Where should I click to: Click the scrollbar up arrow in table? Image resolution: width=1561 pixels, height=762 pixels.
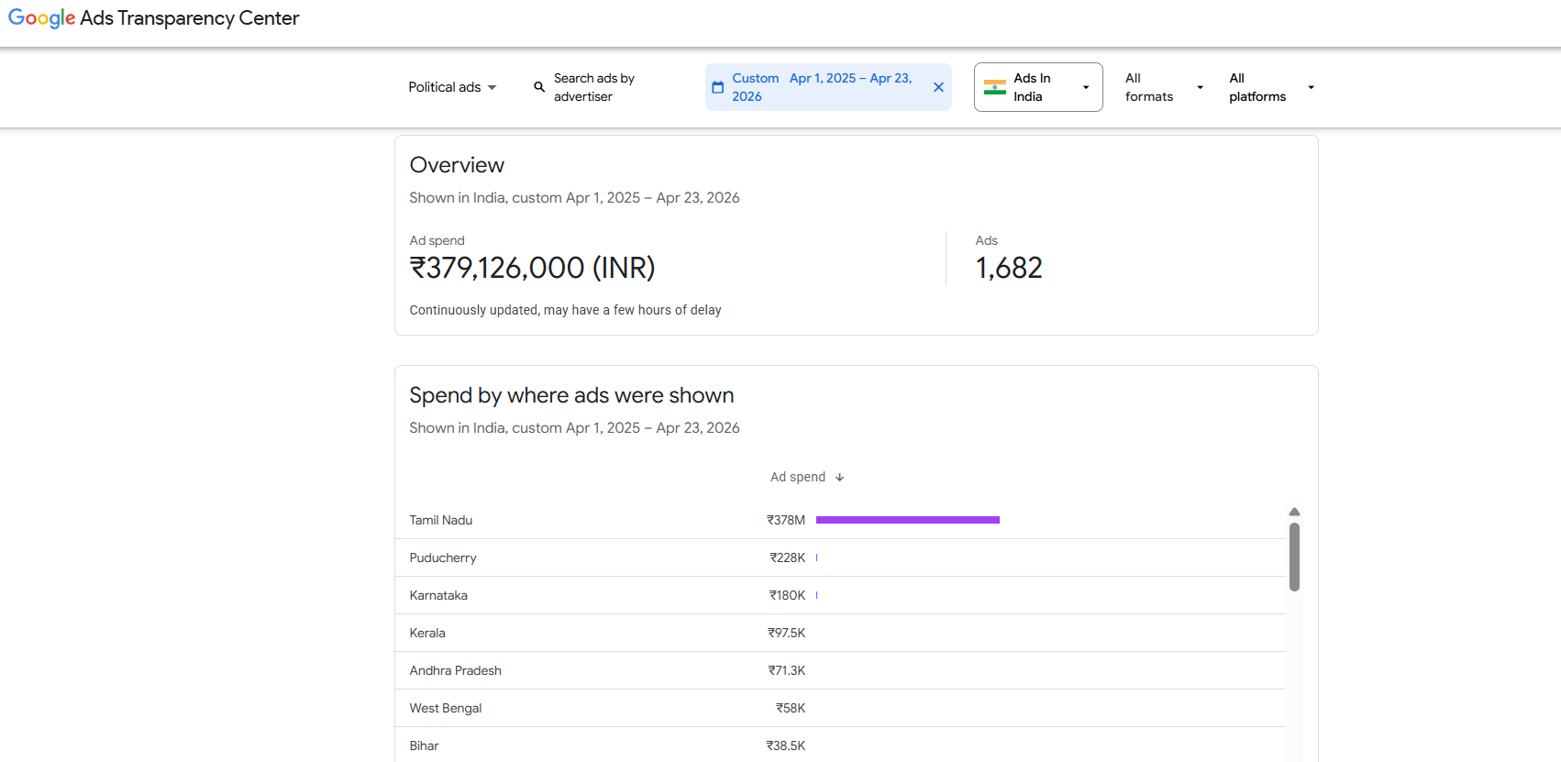1294,512
